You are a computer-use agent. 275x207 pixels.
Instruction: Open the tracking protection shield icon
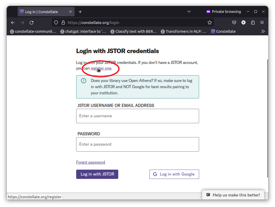(x=56, y=23)
